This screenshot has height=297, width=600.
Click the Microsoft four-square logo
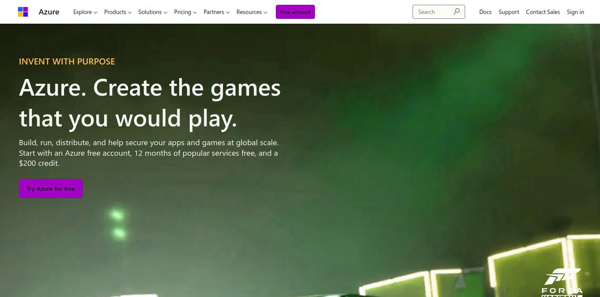coord(23,12)
